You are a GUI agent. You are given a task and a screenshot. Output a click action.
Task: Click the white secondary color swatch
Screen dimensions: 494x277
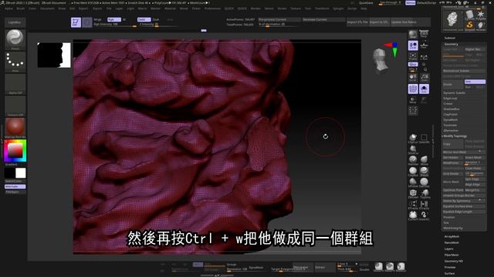[21, 173]
